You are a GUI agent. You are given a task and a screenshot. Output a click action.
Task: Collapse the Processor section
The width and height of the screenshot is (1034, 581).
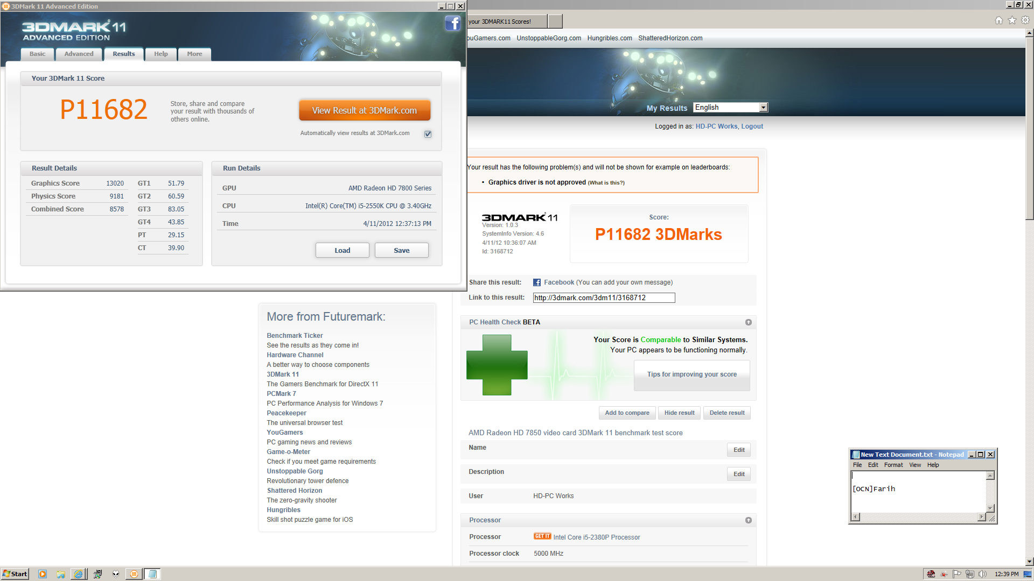point(748,520)
